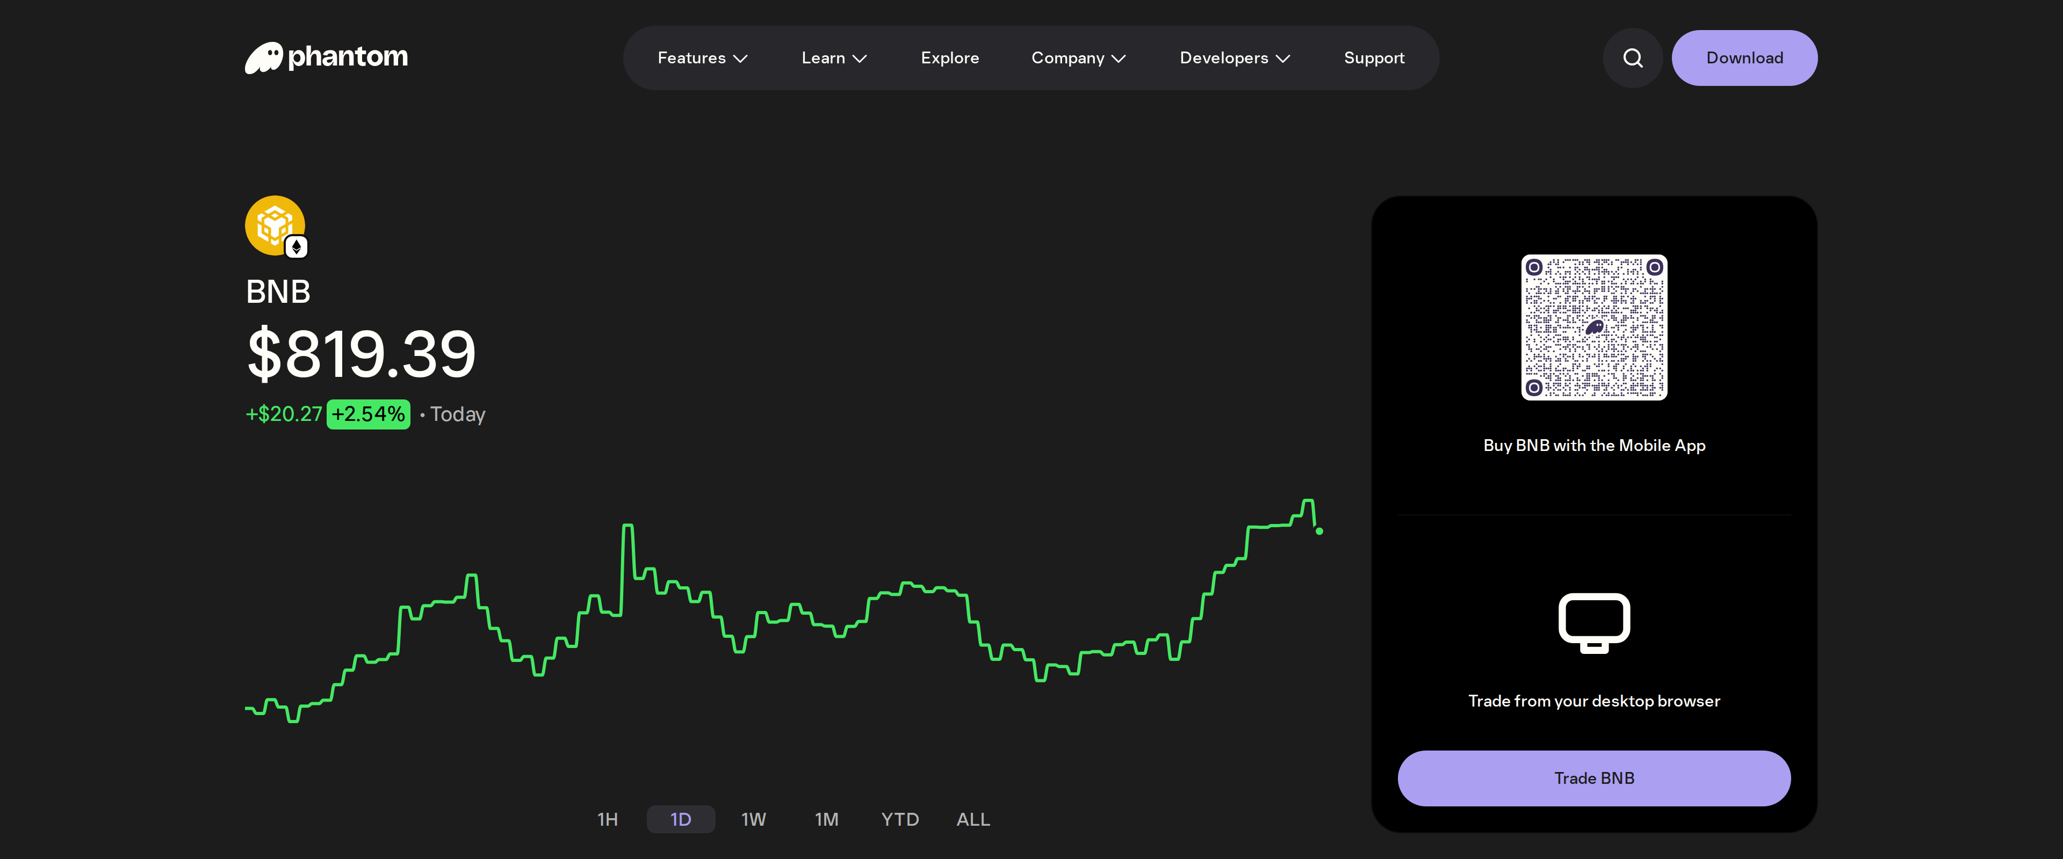The image size is (2063, 859).
Task: Select the YTD chart range
Action: [x=900, y=819]
